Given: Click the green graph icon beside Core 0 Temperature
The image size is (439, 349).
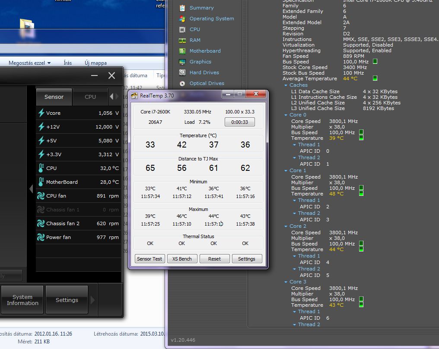Looking at the screenshot, I should coord(361,138).
